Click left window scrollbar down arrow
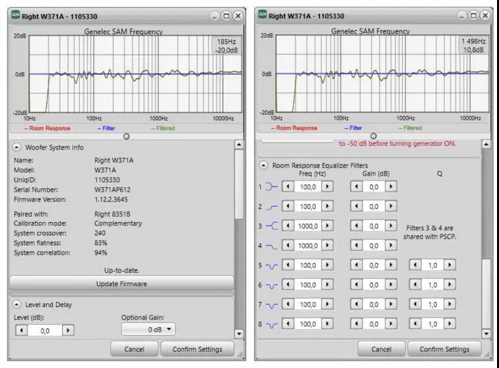Screen dimensions: 499x368 tap(239, 334)
